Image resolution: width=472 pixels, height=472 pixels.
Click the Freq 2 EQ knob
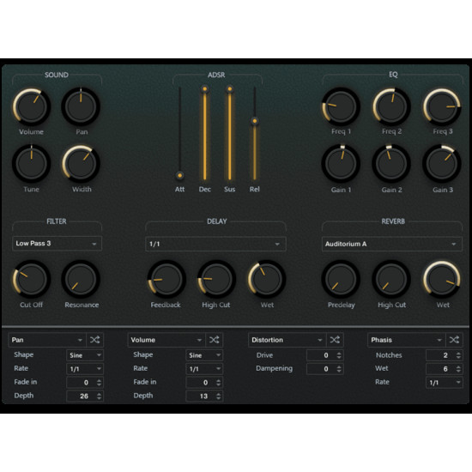point(391,106)
